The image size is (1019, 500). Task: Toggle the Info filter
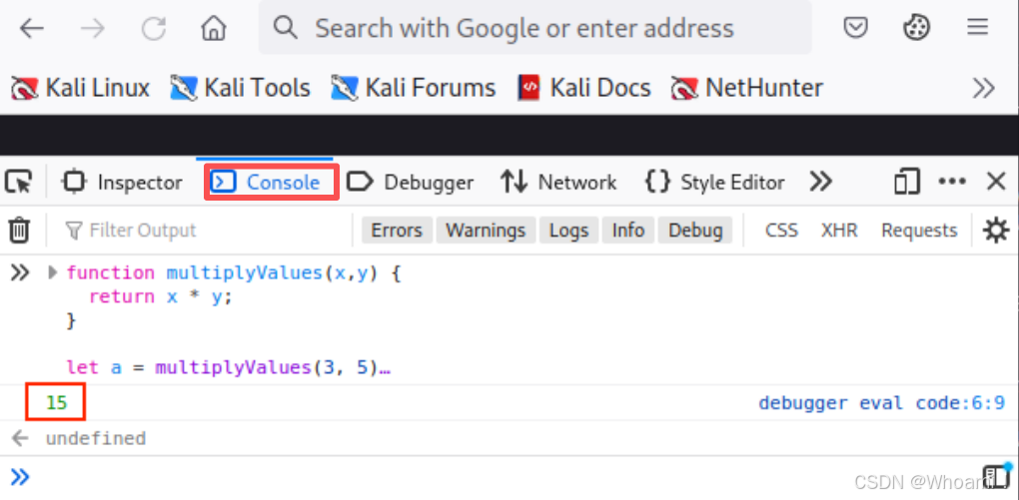[x=627, y=230]
